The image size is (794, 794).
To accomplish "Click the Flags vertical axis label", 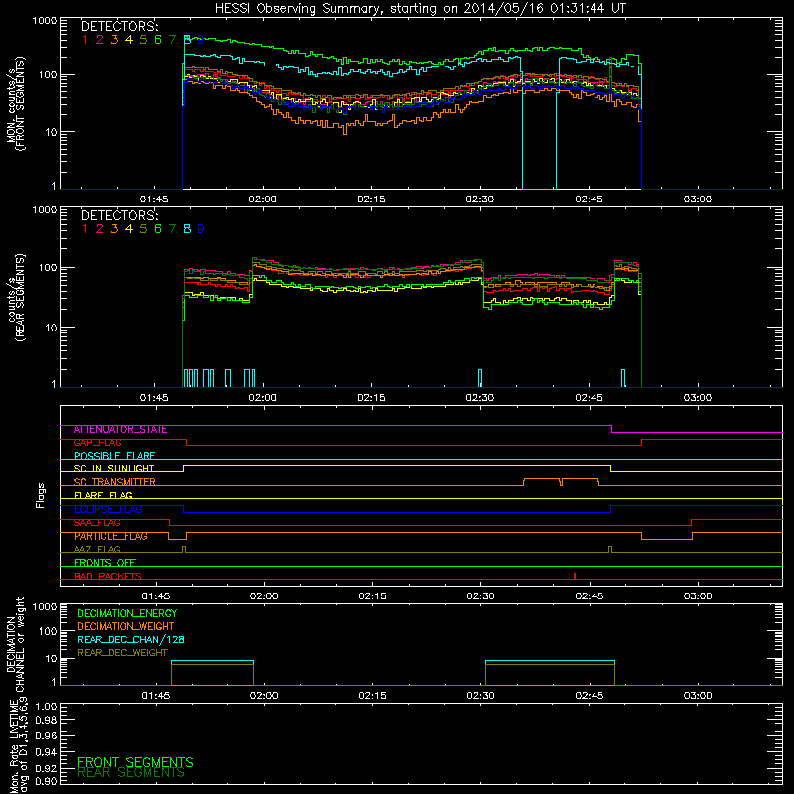I will [x=41, y=495].
